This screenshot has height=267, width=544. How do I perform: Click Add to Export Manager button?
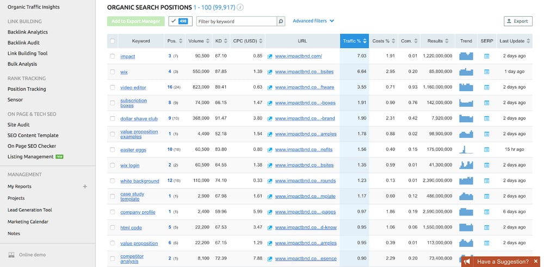(x=135, y=21)
